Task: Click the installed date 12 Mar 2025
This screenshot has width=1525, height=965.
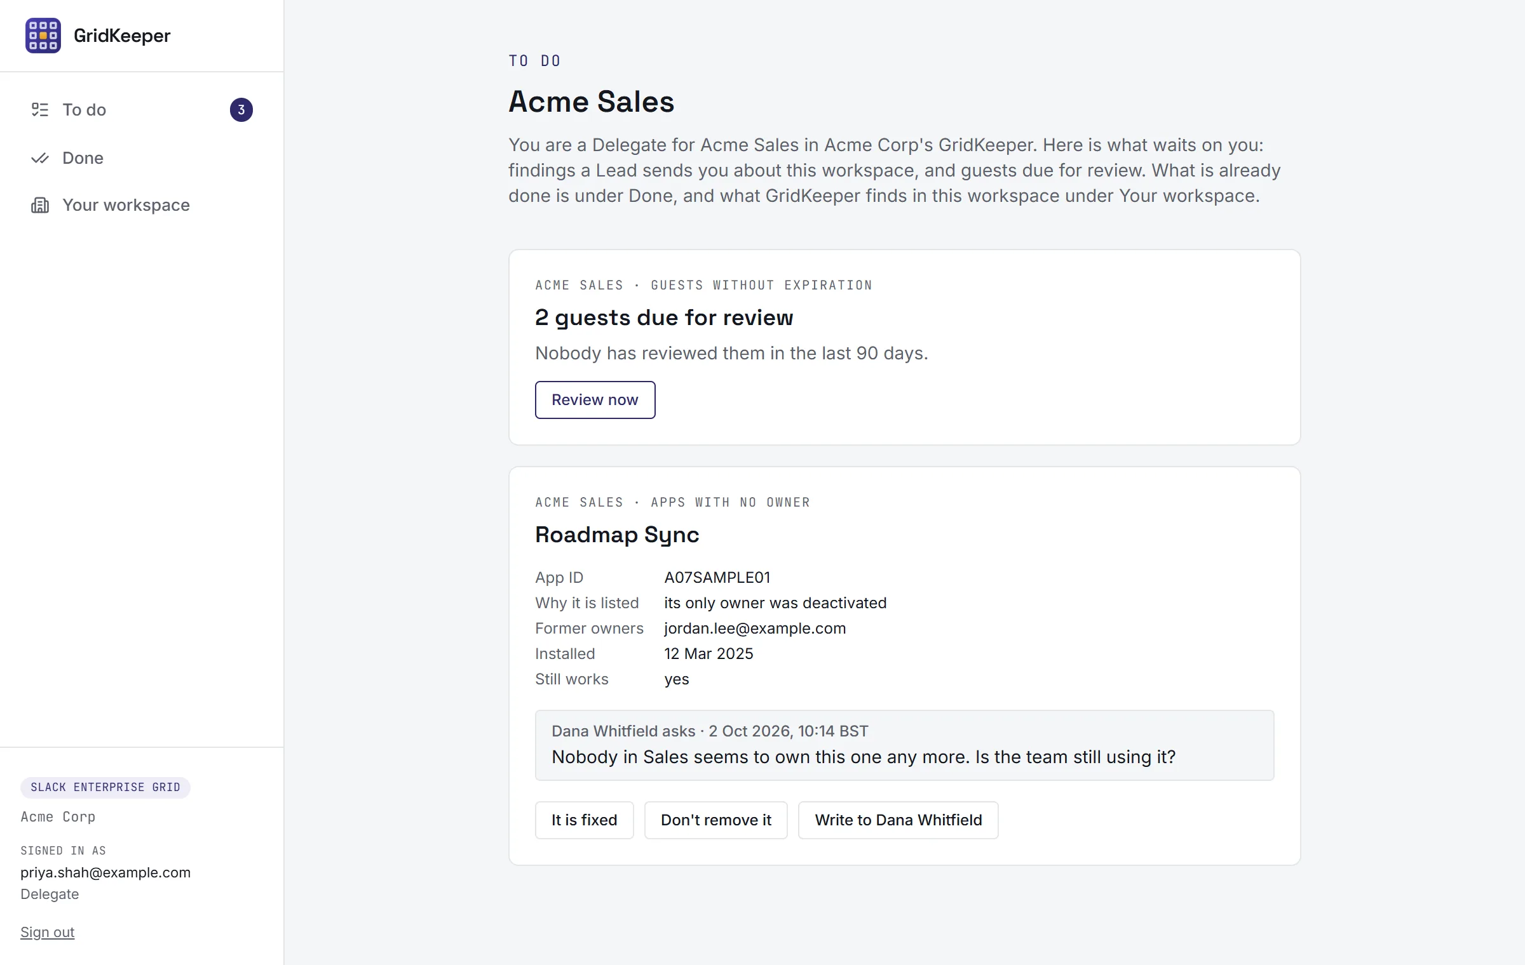Action: click(708, 654)
